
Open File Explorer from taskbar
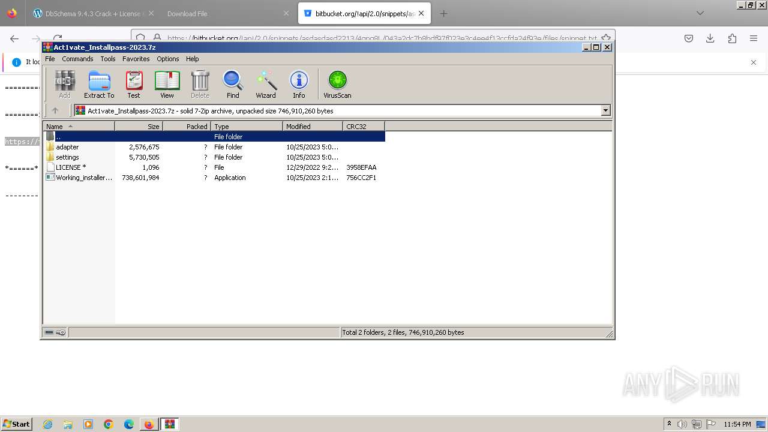coord(68,424)
